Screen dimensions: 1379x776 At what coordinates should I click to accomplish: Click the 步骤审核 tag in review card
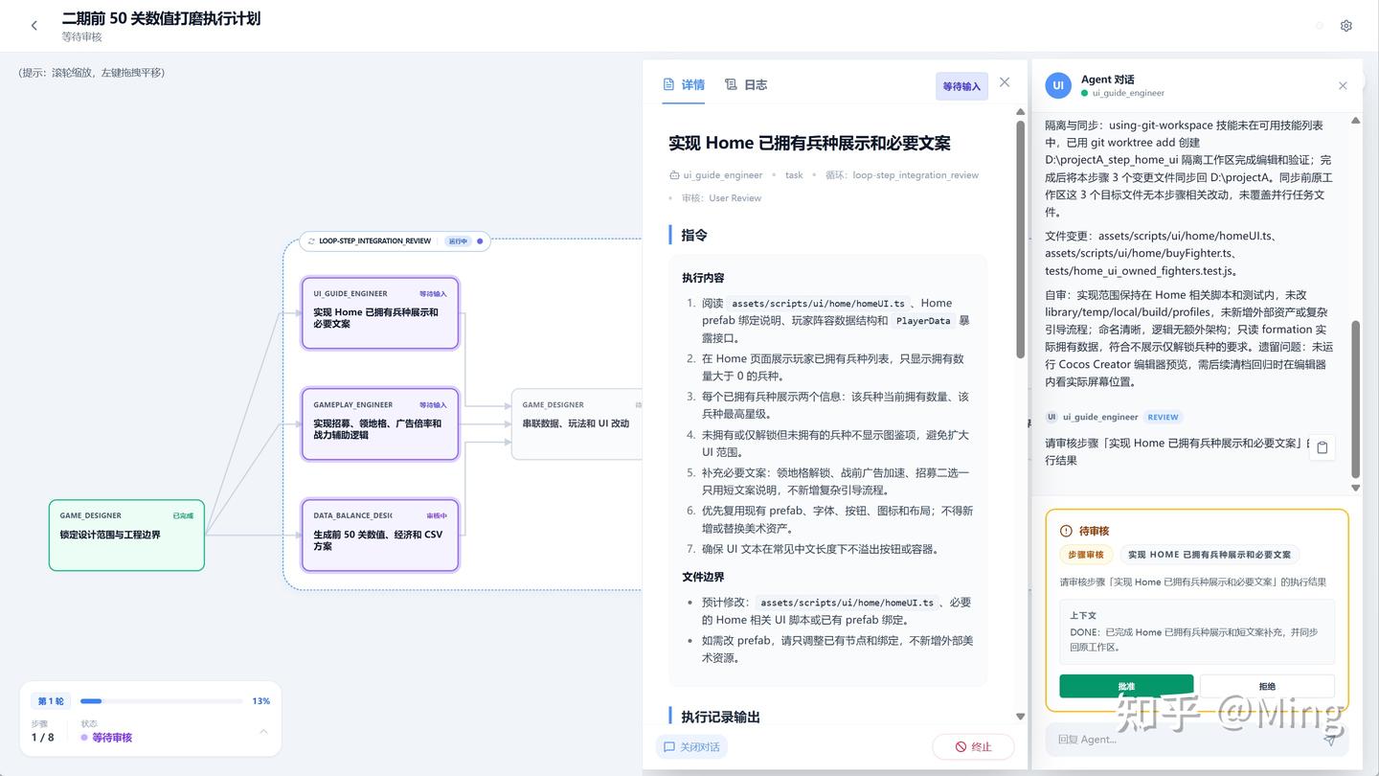point(1086,555)
